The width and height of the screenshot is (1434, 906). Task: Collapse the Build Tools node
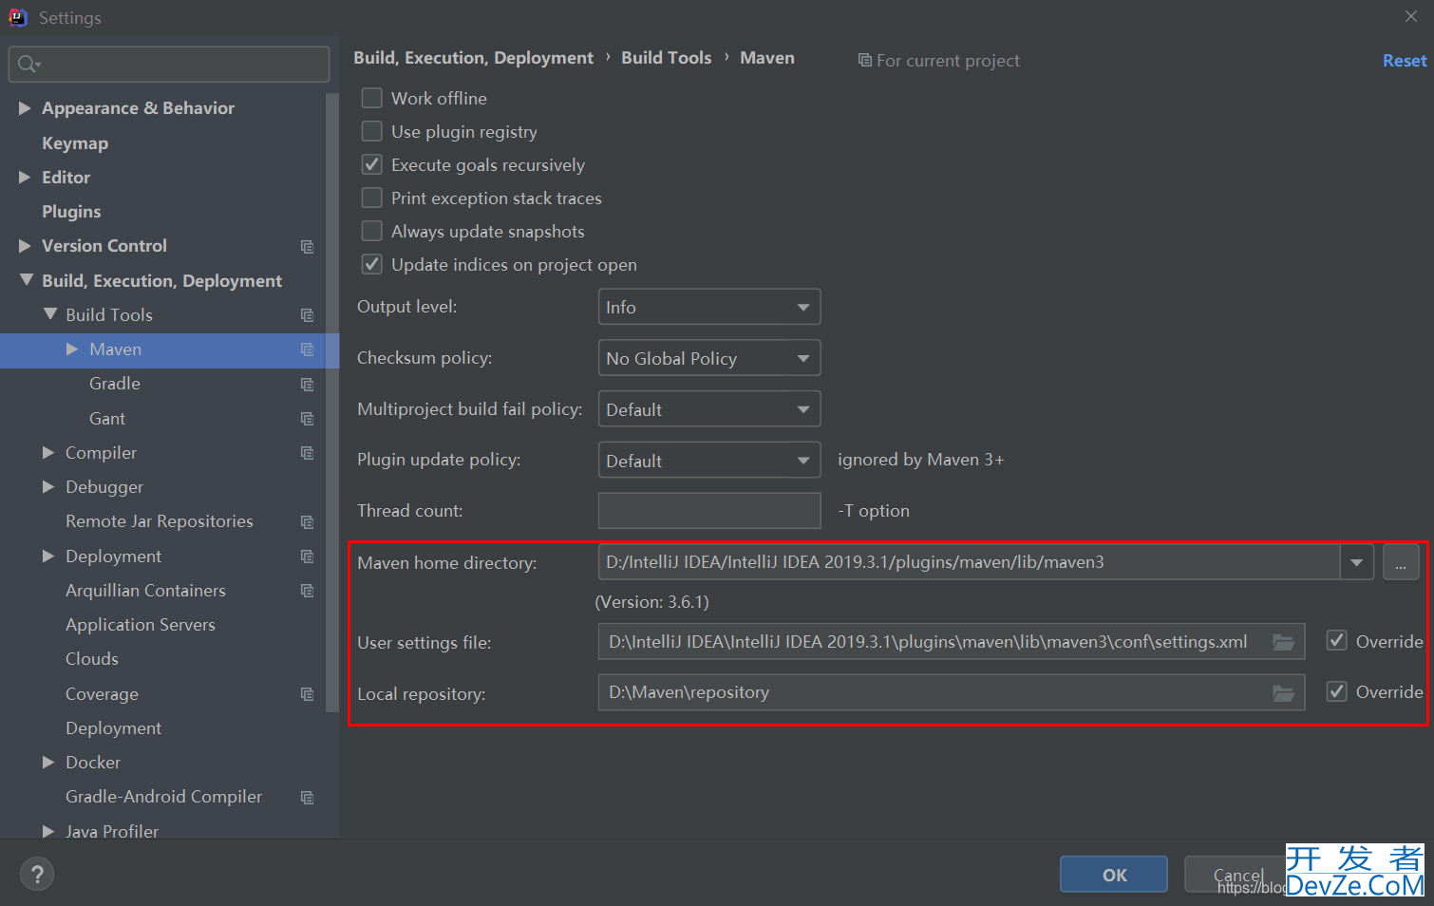50,314
